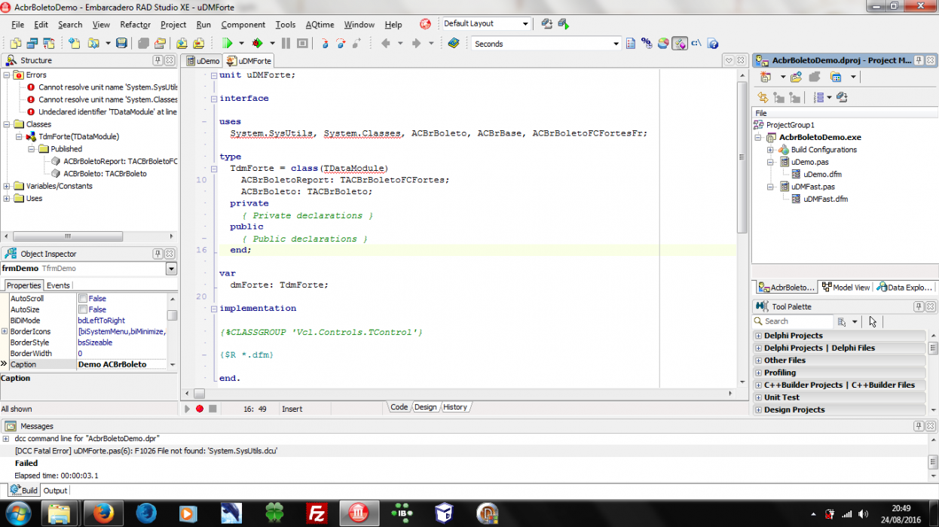Click the Help contents book icon

pos(454,44)
